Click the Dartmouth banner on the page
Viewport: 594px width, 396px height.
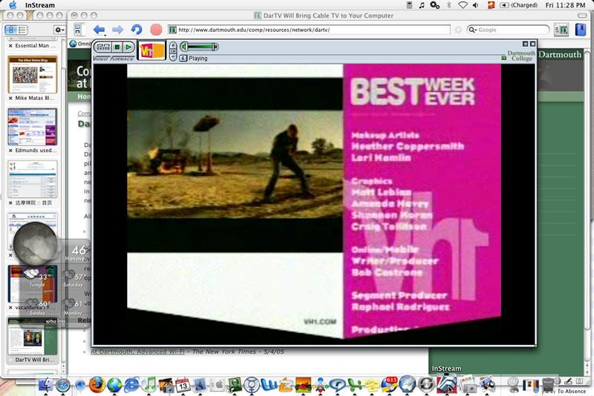click(x=560, y=54)
